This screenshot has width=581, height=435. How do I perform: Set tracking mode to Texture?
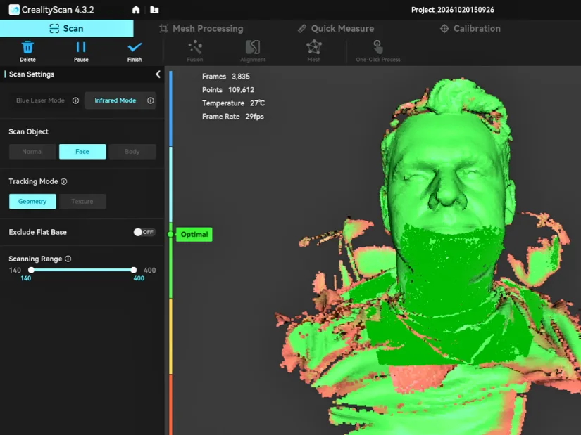82,202
